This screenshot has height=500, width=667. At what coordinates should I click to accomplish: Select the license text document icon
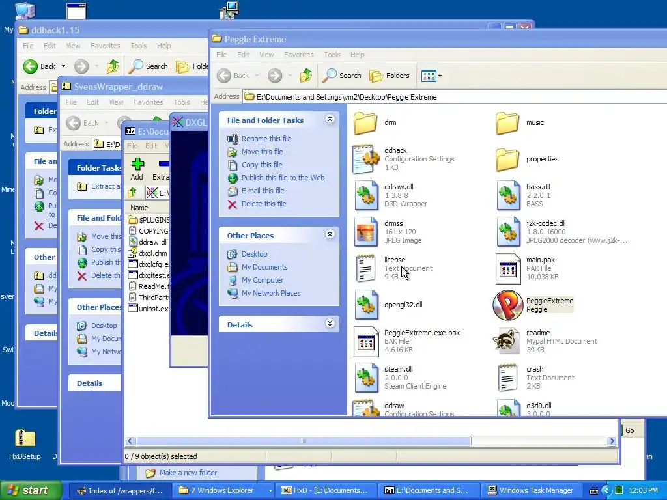[366, 268]
